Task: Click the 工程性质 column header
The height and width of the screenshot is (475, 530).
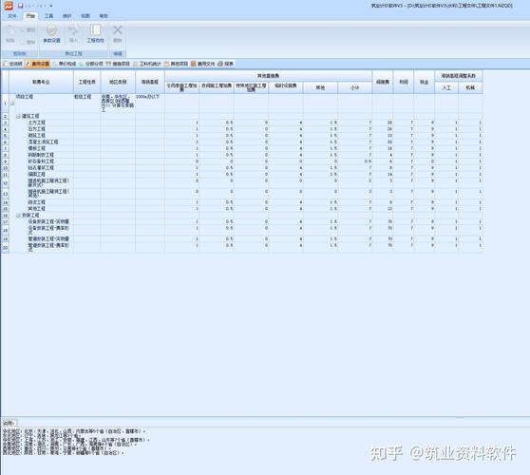Action: coord(86,82)
